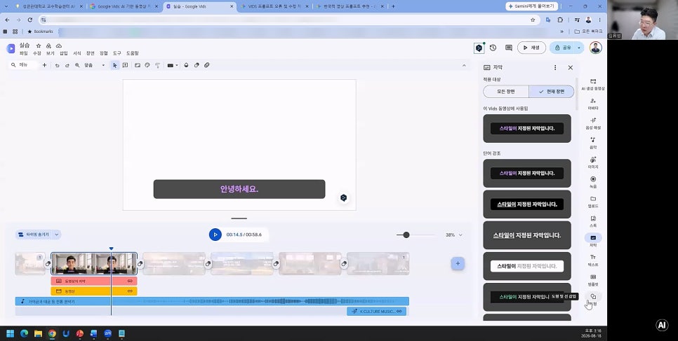Open the 스톡 sidebar tool

pyautogui.click(x=593, y=221)
